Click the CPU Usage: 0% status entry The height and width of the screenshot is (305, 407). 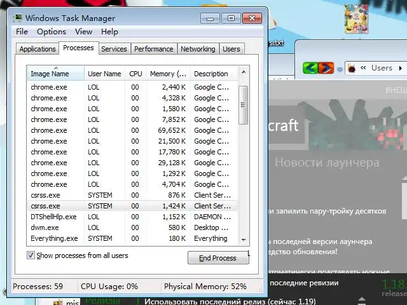pos(109,287)
